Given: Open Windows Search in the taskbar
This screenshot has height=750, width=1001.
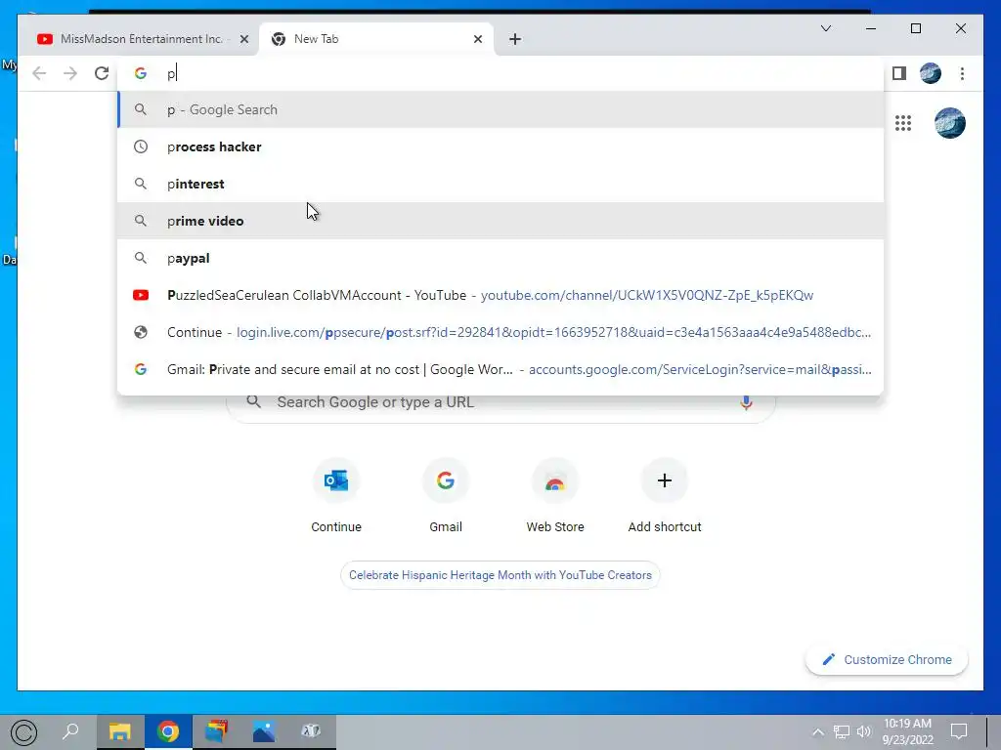Looking at the screenshot, I should point(70,731).
